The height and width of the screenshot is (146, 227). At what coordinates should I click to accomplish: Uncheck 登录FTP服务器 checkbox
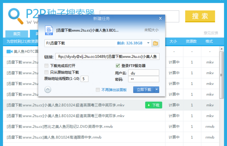coord(118,66)
